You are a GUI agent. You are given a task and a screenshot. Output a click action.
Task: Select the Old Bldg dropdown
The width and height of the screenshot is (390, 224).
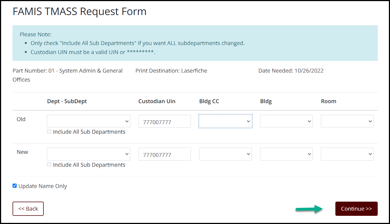click(x=286, y=121)
